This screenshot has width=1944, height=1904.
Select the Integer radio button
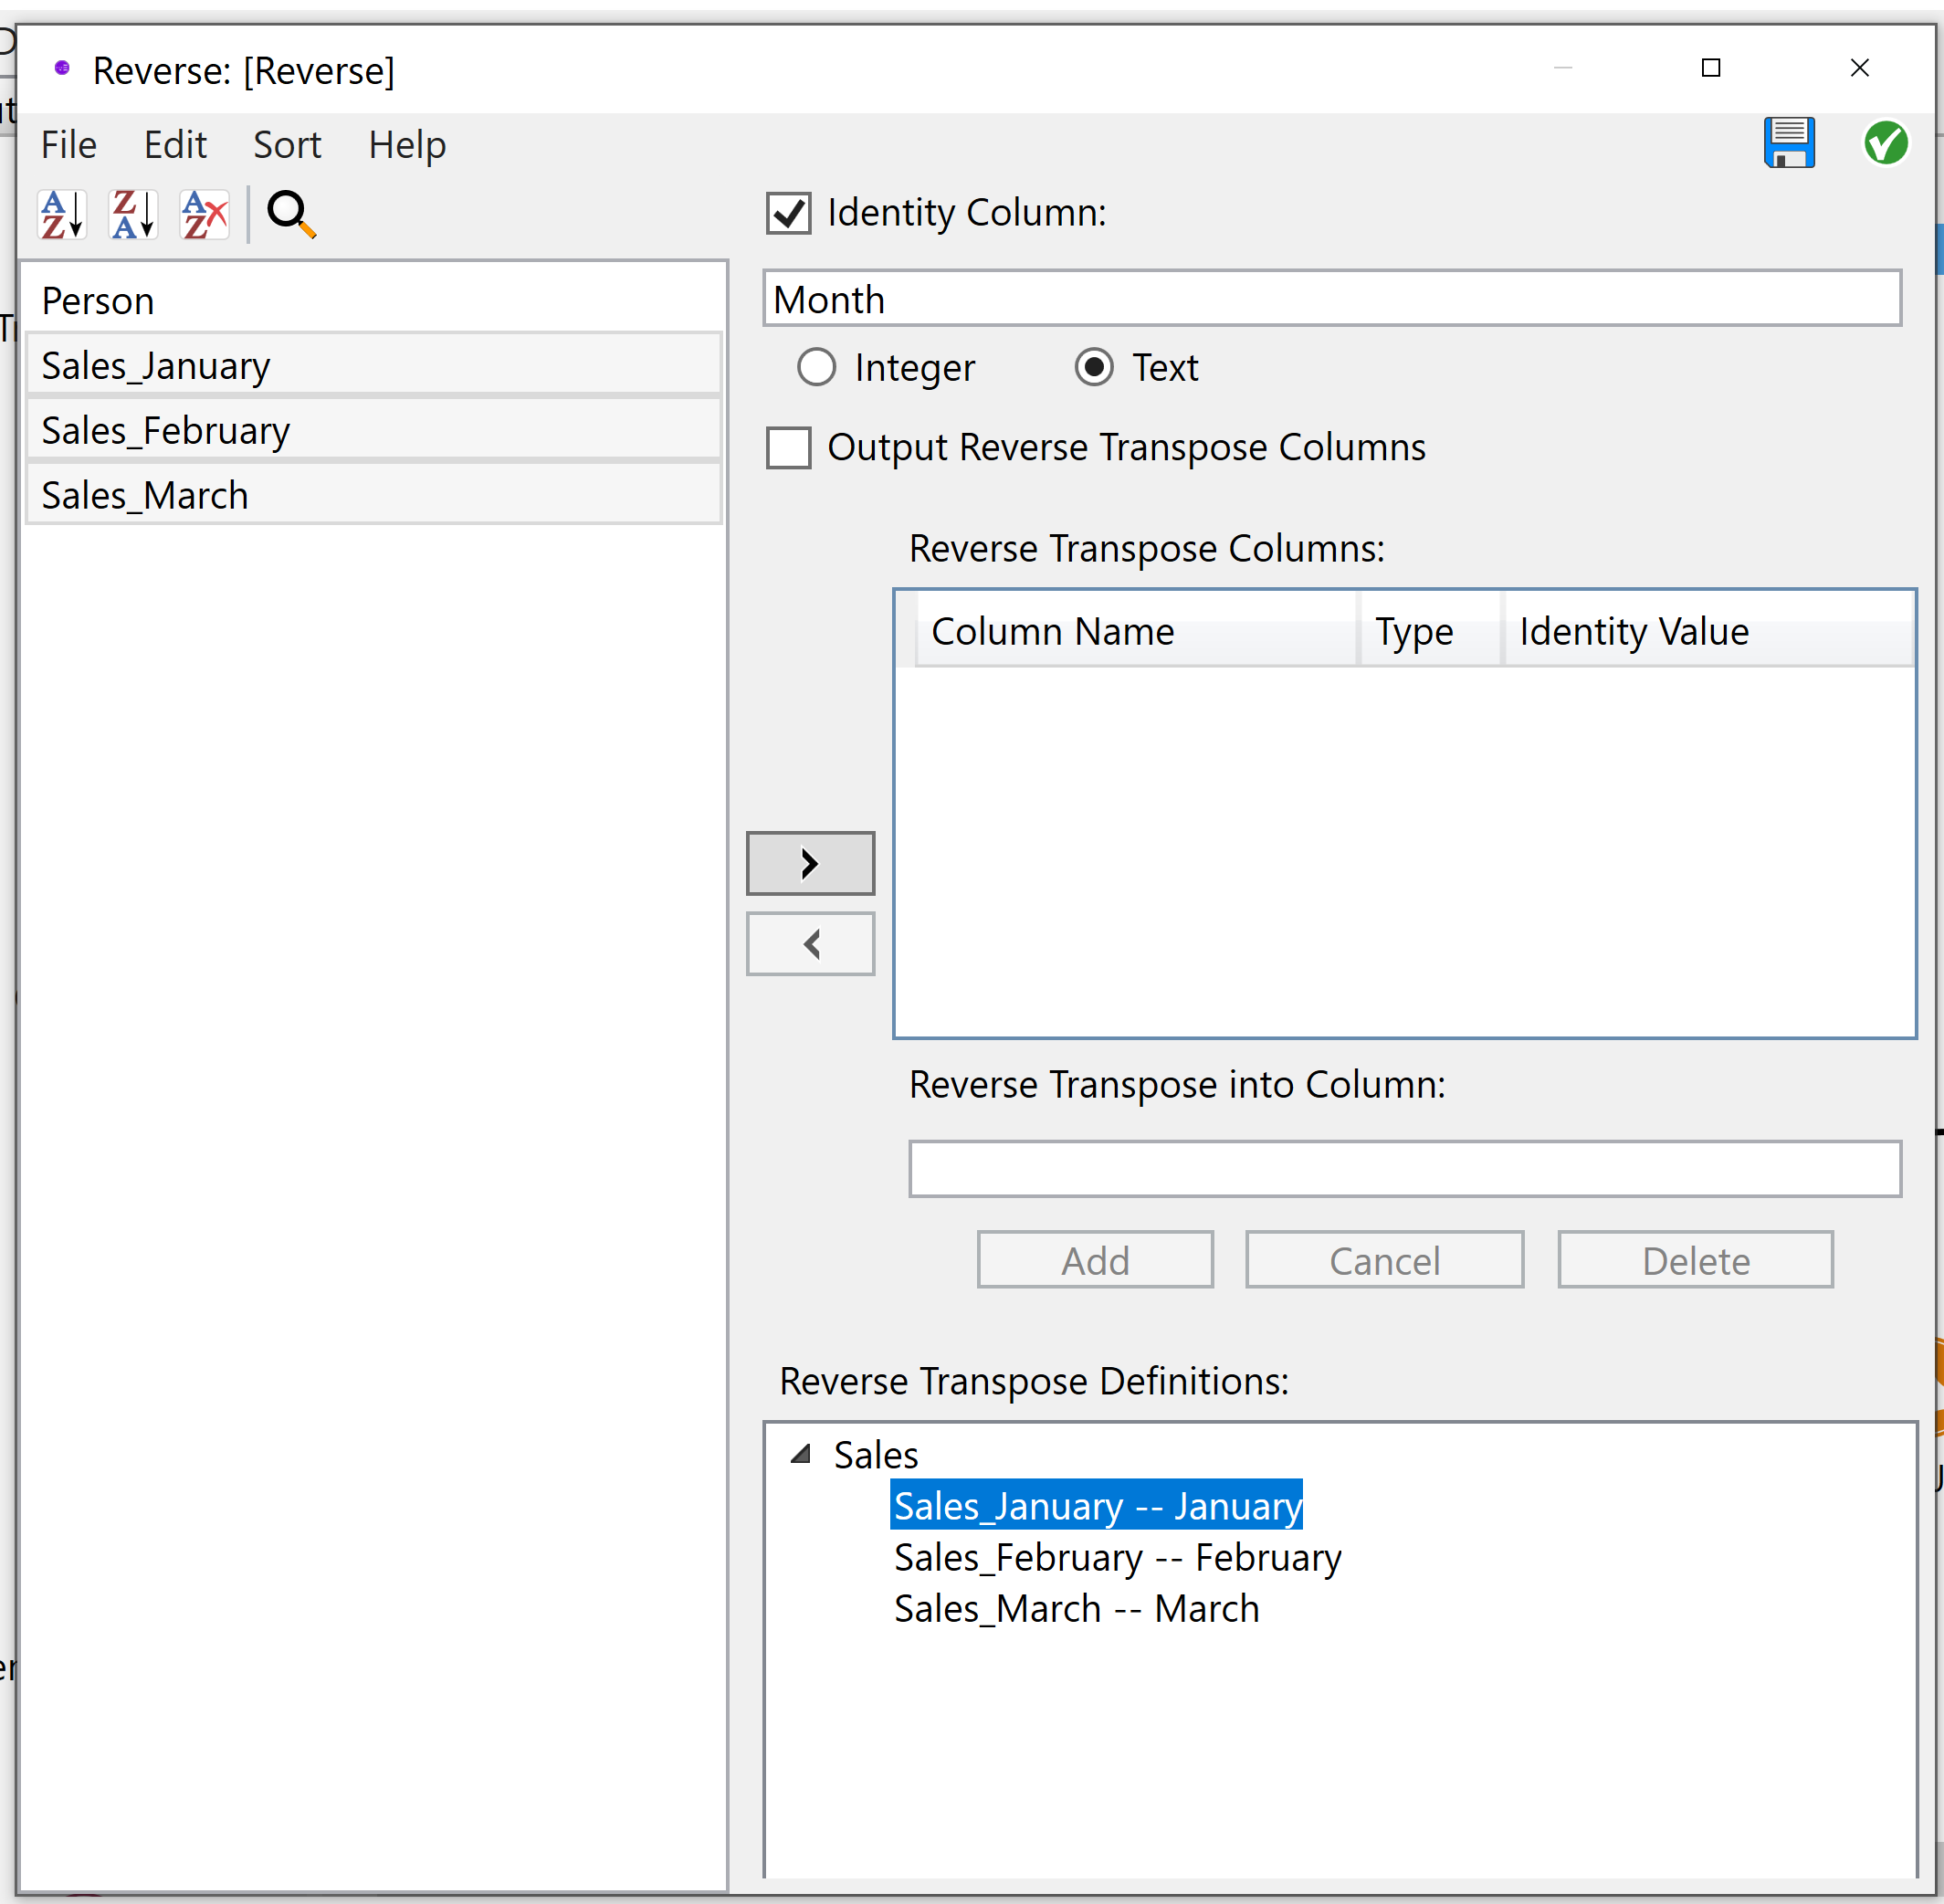[x=817, y=367]
